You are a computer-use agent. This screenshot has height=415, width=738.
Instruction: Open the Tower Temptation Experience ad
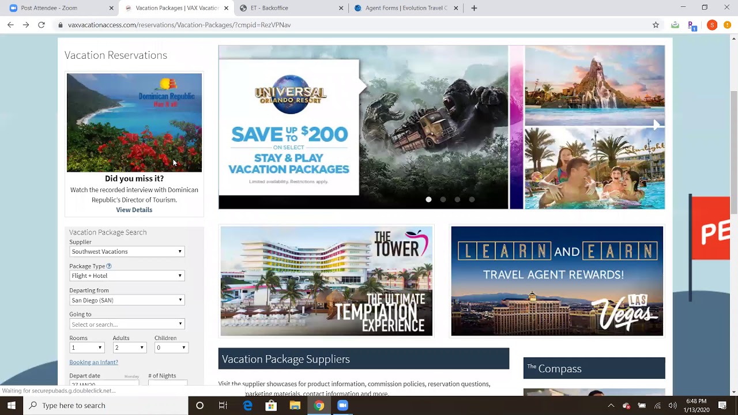click(x=326, y=281)
